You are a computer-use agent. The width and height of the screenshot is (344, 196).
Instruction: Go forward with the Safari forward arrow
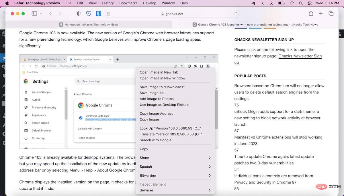(60, 14)
